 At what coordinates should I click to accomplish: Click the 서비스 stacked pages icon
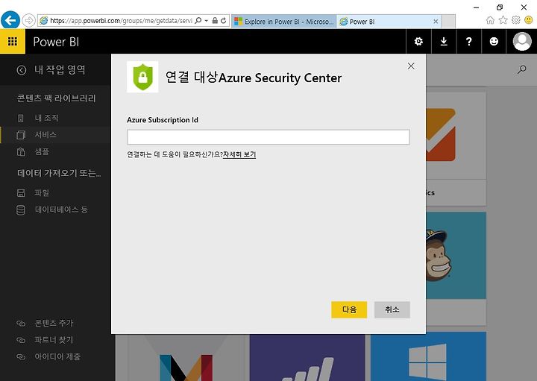[x=21, y=135]
